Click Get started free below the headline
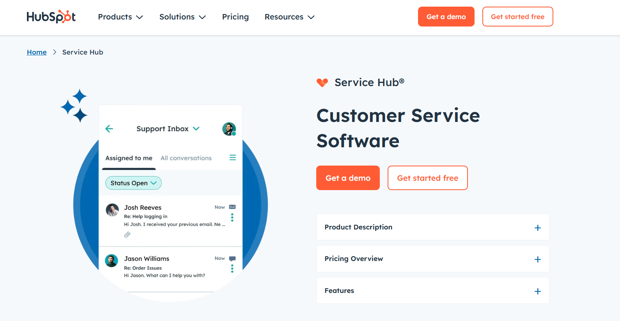Image resolution: width=620 pixels, height=321 pixels. 427,178
